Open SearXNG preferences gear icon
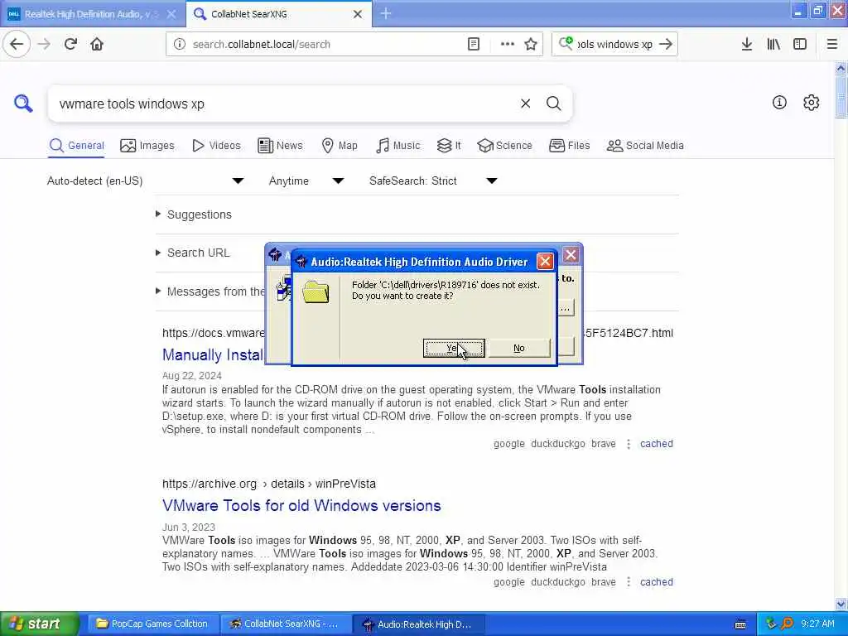The image size is (848, 636). [812, 102]
